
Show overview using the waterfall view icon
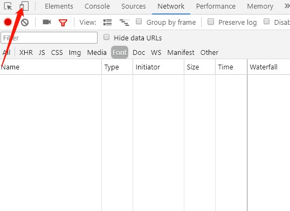pos(125,23)
